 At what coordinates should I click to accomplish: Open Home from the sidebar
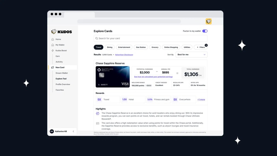pos(58,39)
